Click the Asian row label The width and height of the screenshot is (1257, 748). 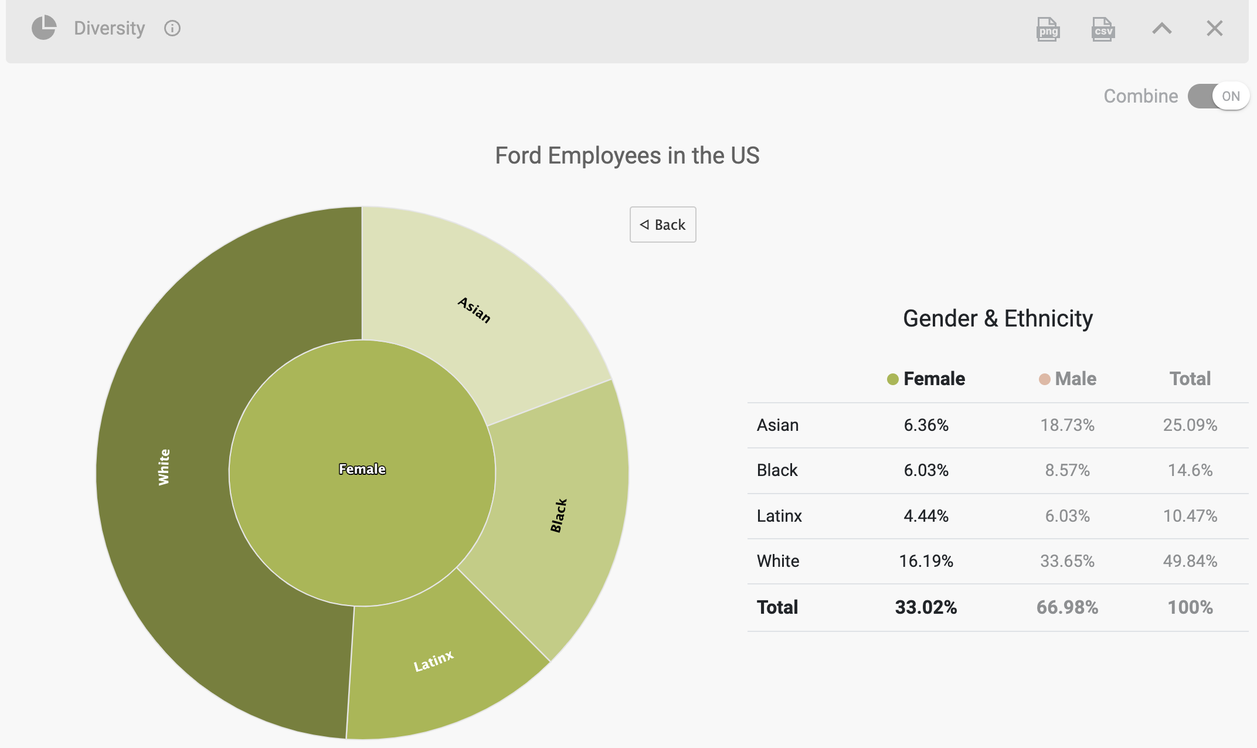(777, 425)
